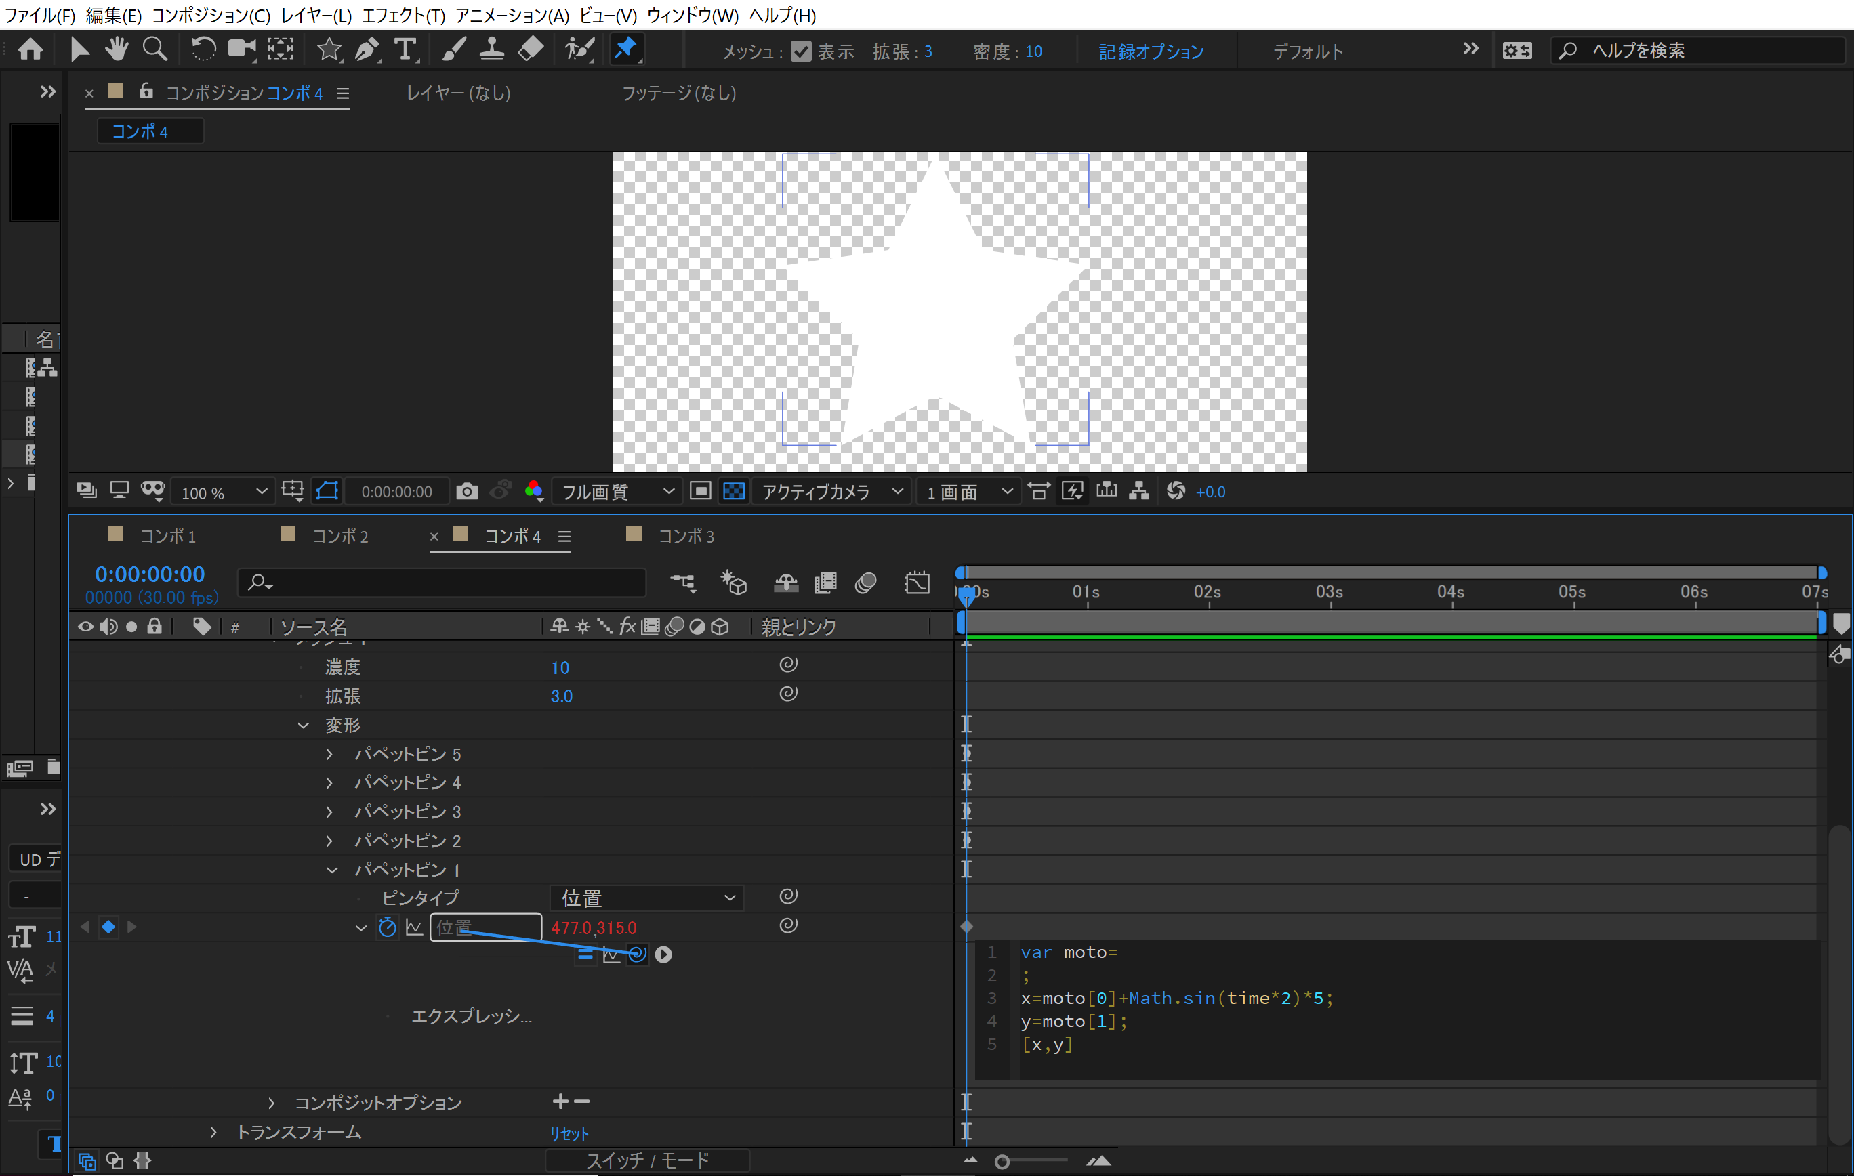Click the graph editor icon in timeline
Screen dimensions: 1854x1176
click(917, 583)
